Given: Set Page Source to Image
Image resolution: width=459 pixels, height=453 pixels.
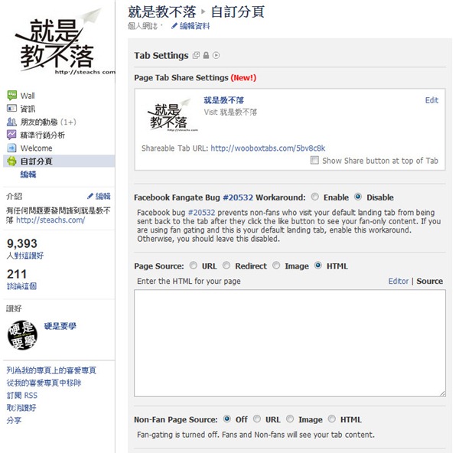Looking at the screenshot, I should pyautogui.click(x=276, y=266).
